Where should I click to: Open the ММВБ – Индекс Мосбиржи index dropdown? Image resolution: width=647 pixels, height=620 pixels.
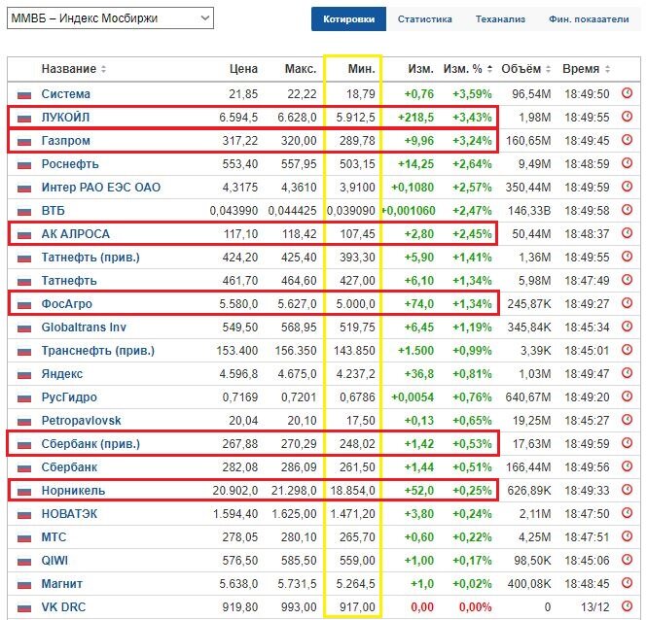pos(110,18)
